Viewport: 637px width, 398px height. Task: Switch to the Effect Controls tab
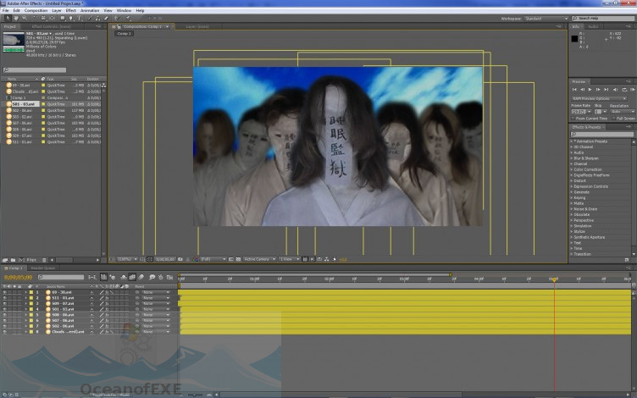tap(51, 26)
